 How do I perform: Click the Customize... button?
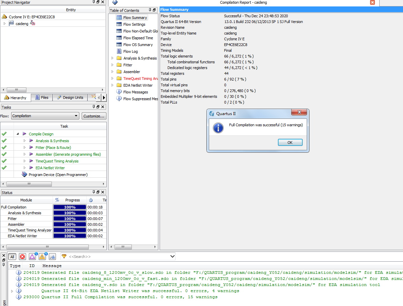pyautogui.click(x=94, y=116)
